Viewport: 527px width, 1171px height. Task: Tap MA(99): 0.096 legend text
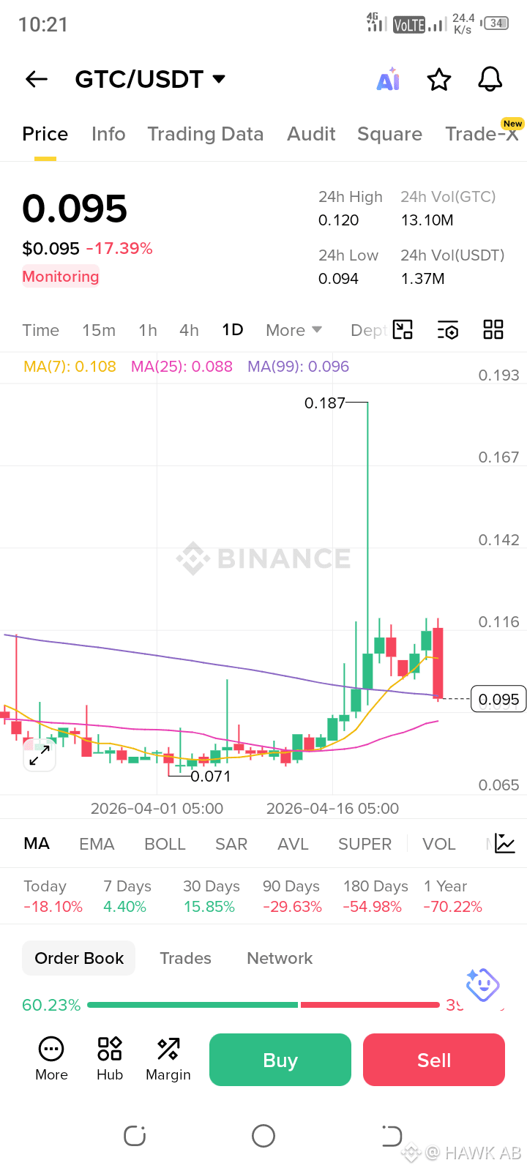click(x=298, y=367)
